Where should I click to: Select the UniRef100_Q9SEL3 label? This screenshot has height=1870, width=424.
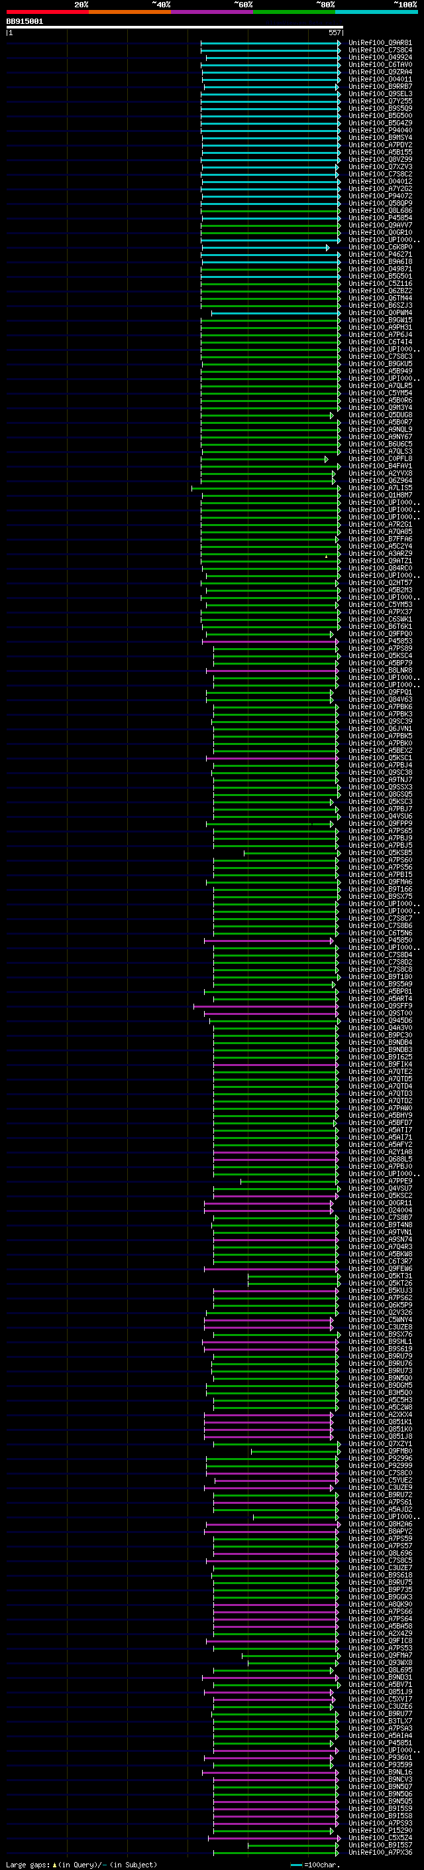[x=380, y=94]
